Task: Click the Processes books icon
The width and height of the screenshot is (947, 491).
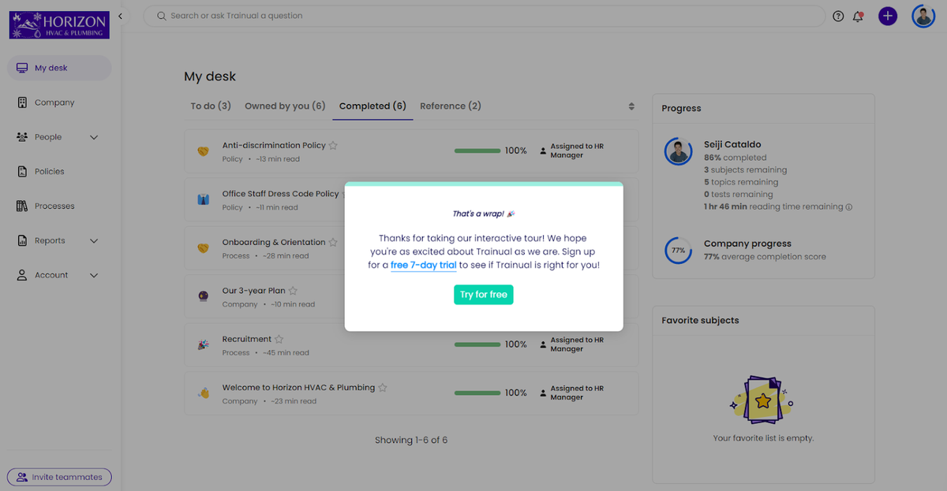Action: pos(22,206)
